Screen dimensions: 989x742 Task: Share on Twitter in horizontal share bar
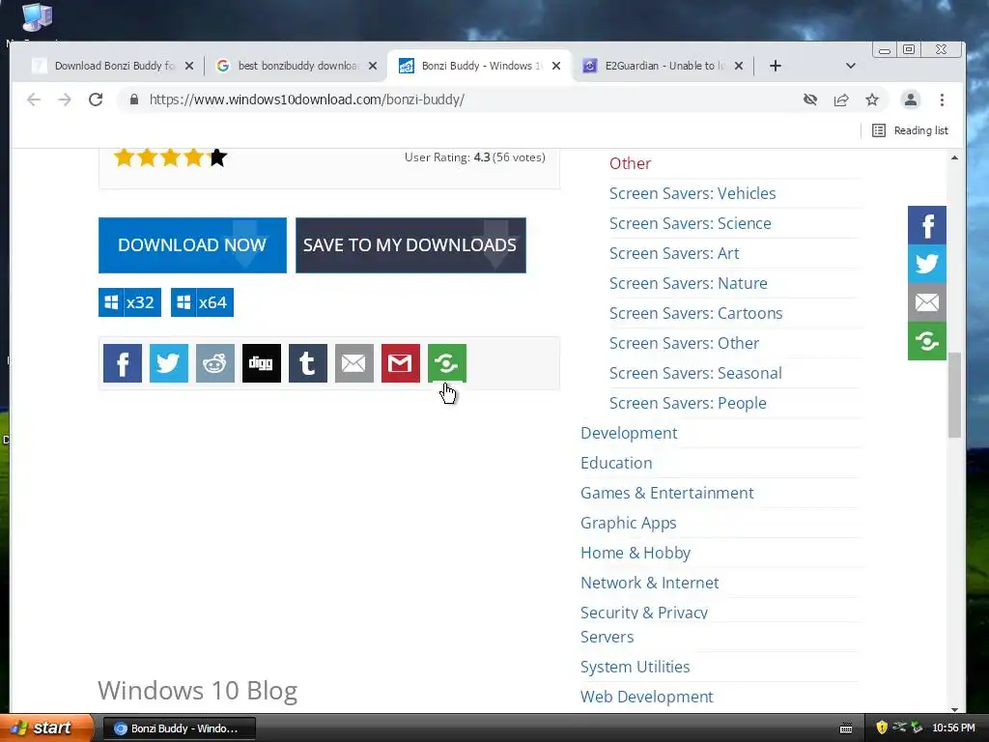pyautogui.click(x=168, y=363)
